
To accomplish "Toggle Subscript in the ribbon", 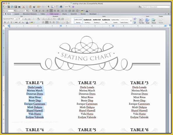I will pos(23,22).
